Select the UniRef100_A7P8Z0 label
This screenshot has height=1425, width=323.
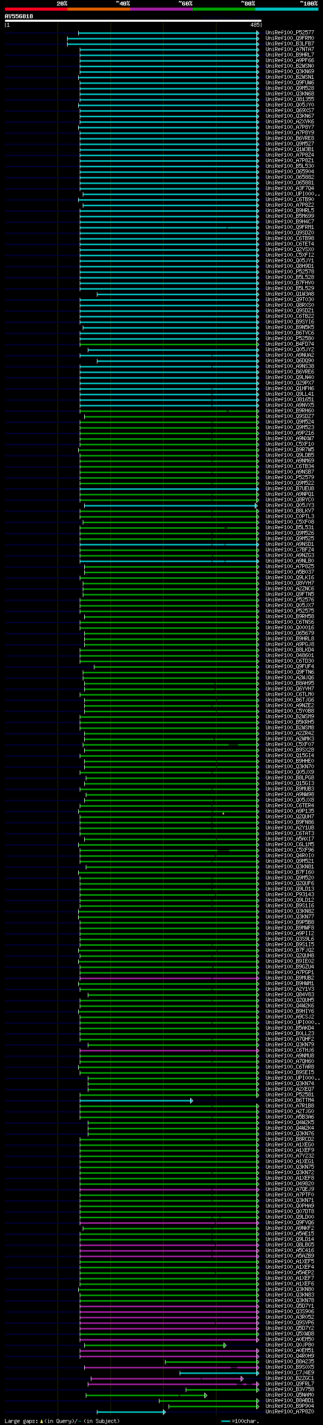289,1411
